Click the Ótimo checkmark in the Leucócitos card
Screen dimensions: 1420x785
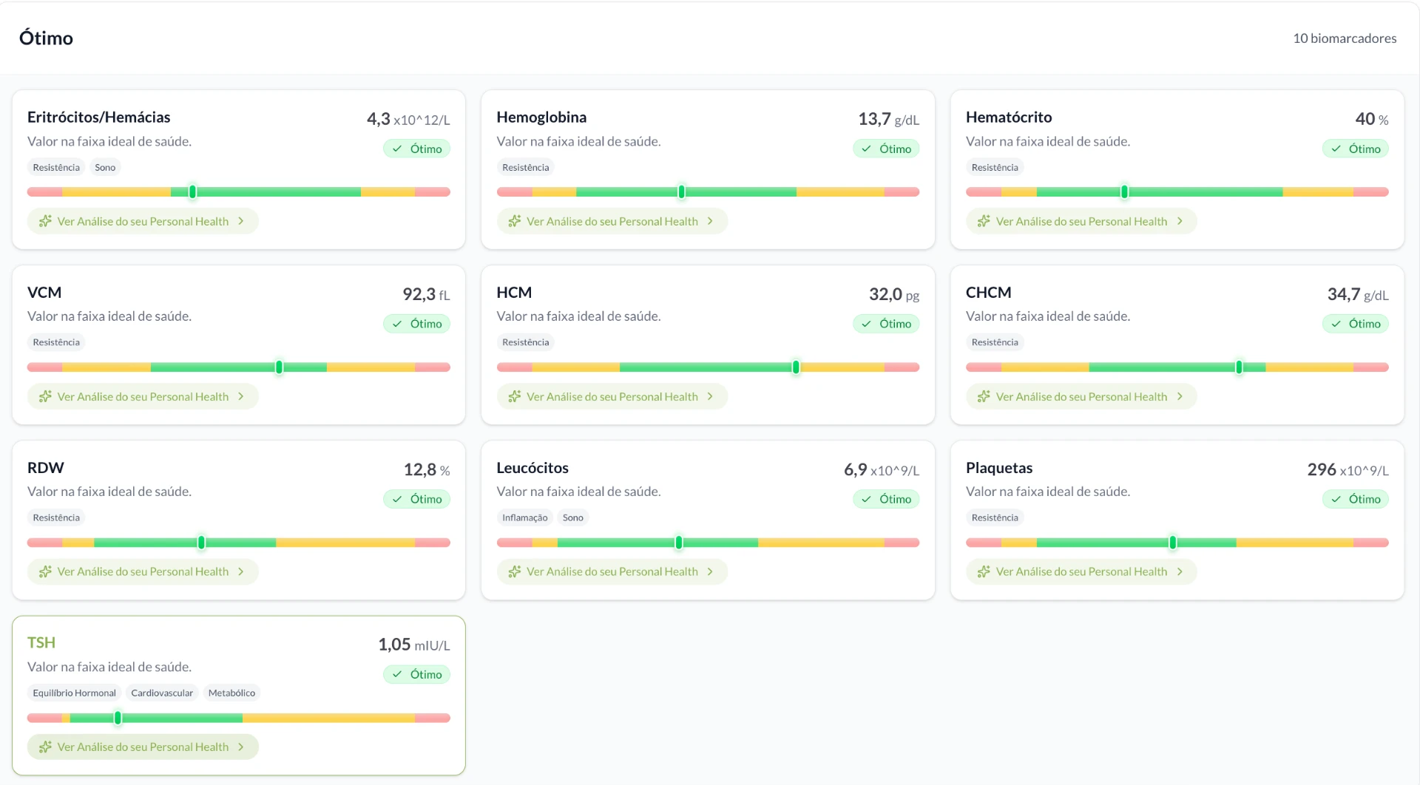click(866, 499)
